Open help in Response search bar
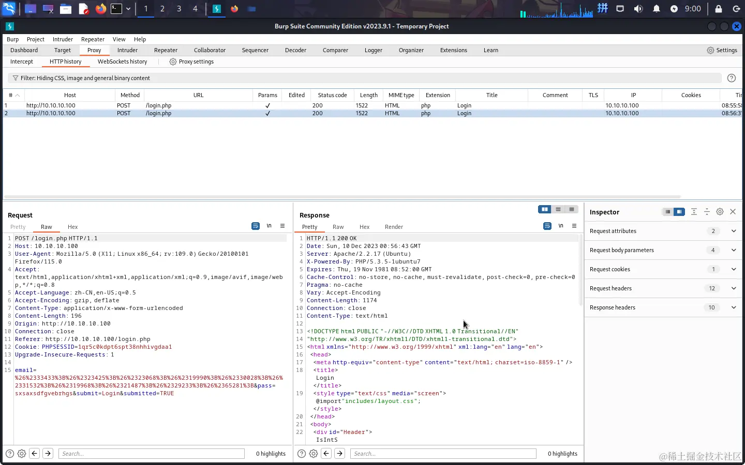This screenshot has width=745, height=465. click(301, 454)
